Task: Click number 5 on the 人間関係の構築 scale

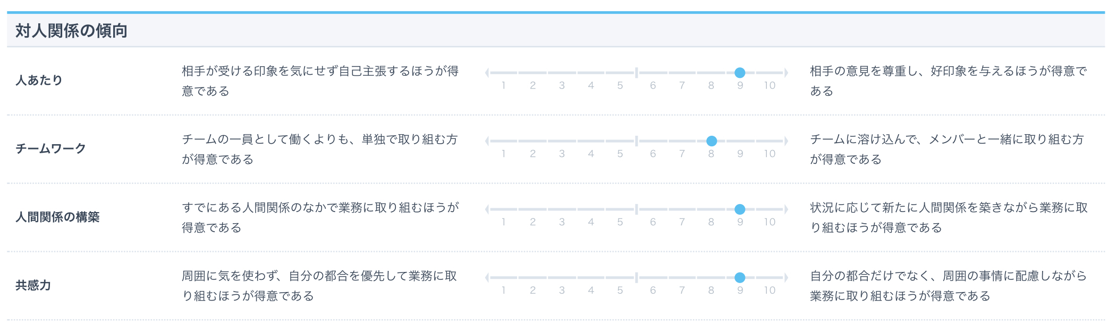Action: (620, 222)
